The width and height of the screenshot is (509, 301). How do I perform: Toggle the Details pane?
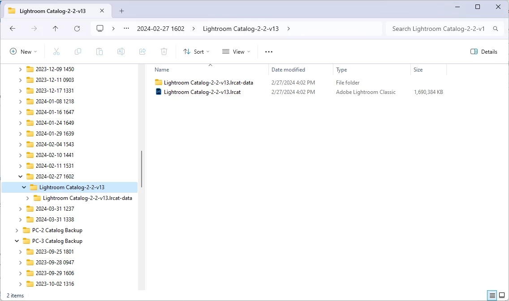(x=483, y=51)
